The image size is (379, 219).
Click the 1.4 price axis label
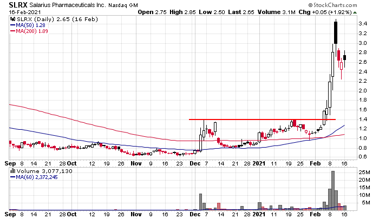[363, 120]
